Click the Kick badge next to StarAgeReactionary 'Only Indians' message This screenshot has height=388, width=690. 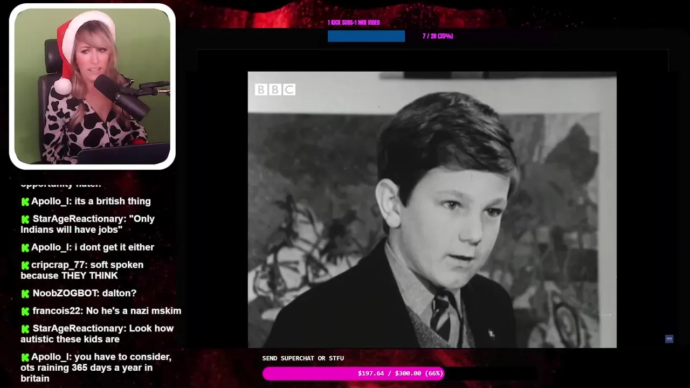pos(25,219)
